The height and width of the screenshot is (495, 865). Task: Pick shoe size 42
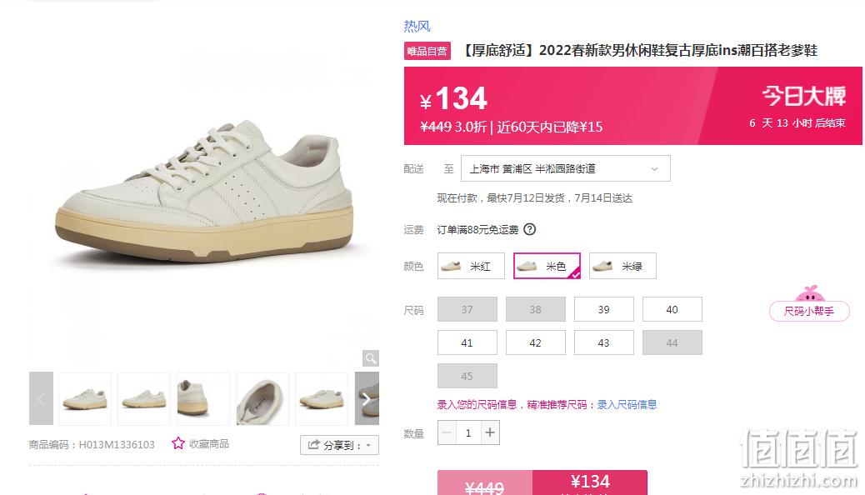536,342
